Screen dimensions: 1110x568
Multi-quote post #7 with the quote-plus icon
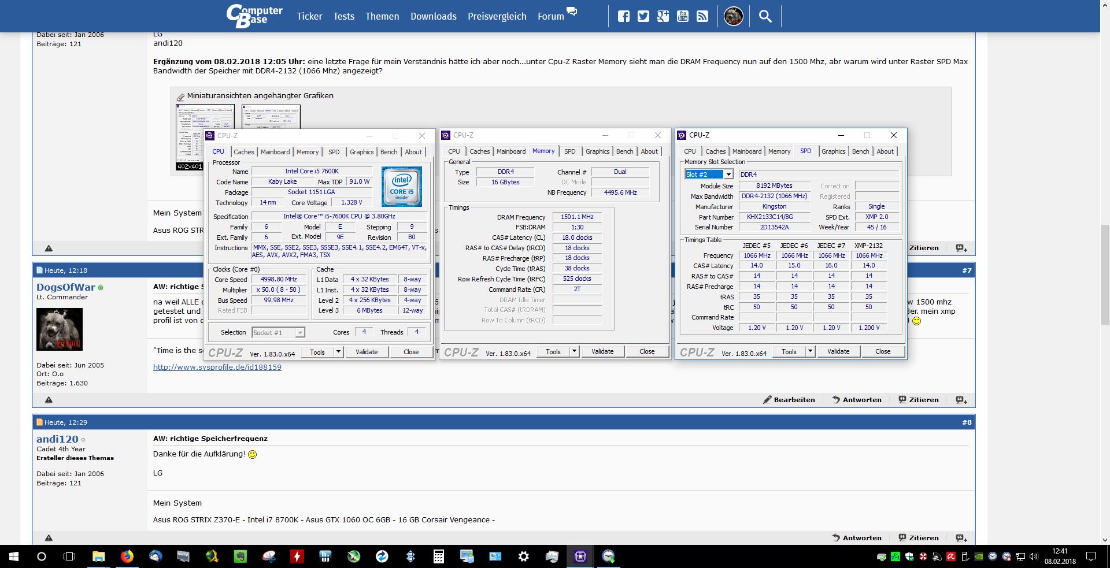click(x=961, y=399)
